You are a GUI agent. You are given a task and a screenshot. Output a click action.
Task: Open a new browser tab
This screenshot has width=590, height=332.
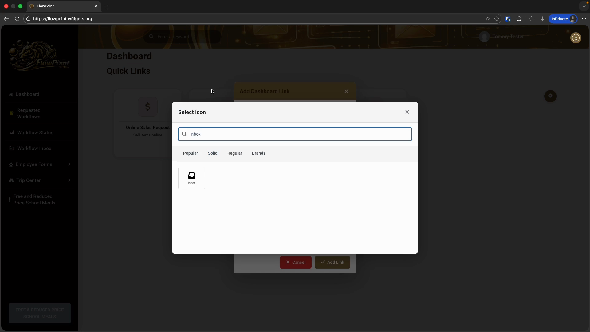[x=107, y=6]
